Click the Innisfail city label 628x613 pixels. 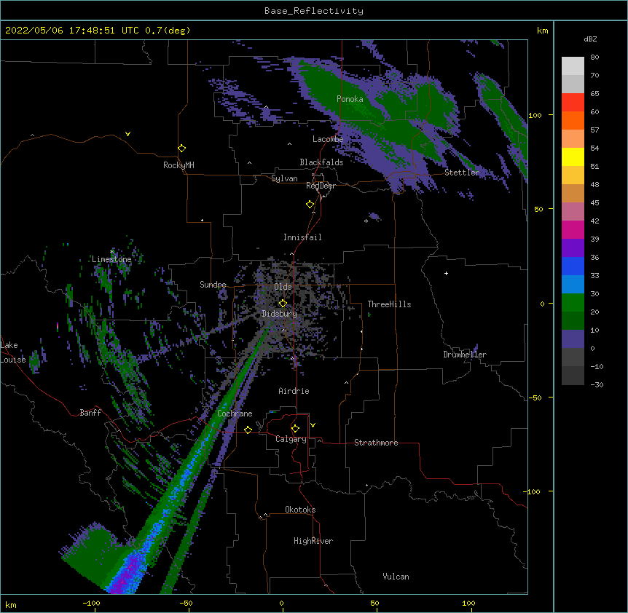302,237
